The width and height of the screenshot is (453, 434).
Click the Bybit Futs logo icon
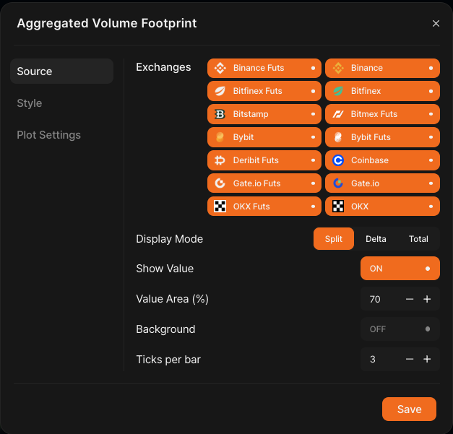click(x=338, y=137)
